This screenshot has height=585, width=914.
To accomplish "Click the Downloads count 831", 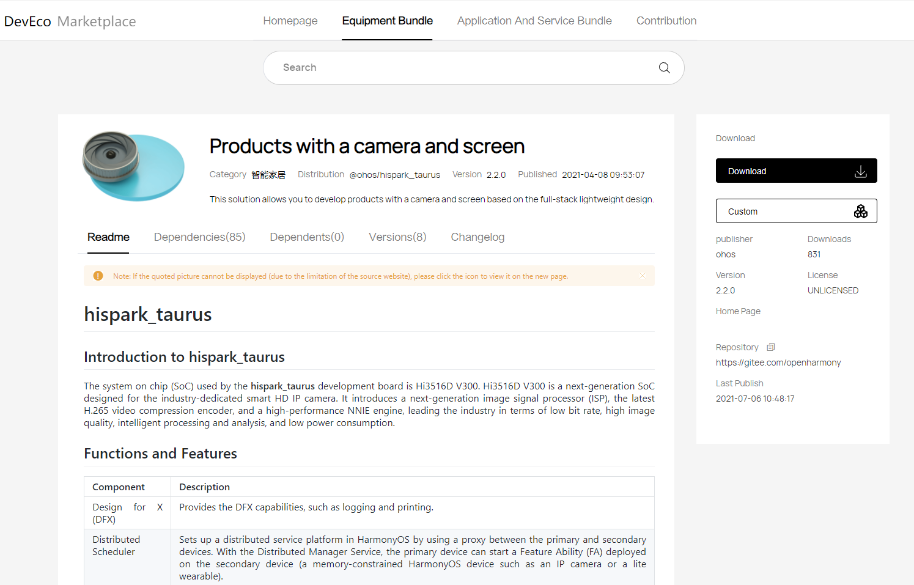I will (x=814, y=254).
